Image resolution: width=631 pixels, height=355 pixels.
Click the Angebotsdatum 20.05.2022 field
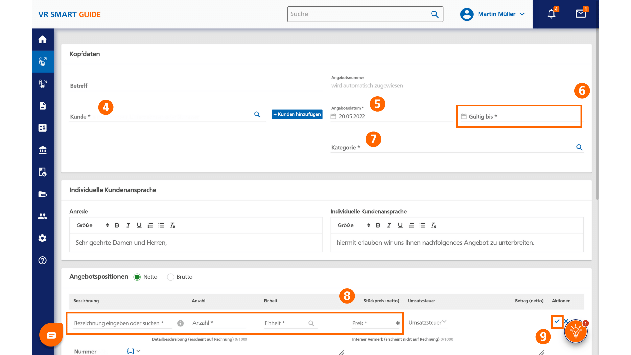click(391, 116)
